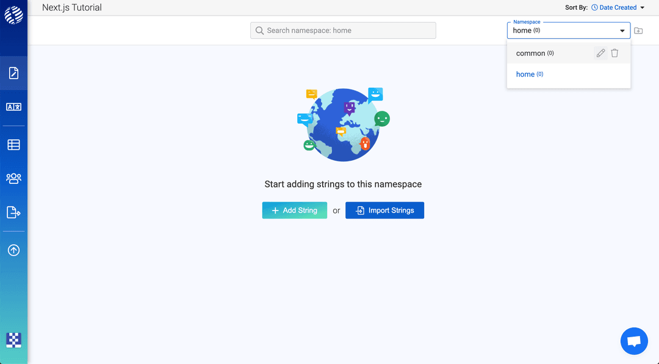Delete the common namespace via the trash icon

[614, 53]
